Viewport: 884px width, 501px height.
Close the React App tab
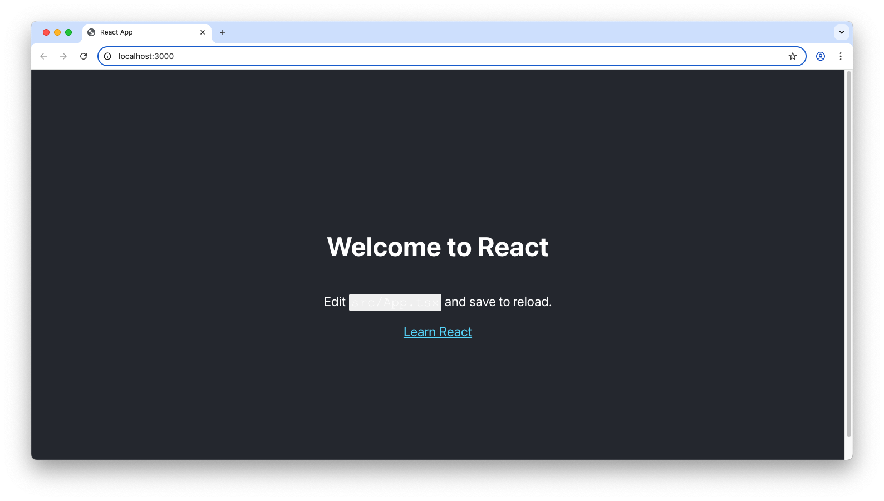pyautogui.click(x=203, y=32)
